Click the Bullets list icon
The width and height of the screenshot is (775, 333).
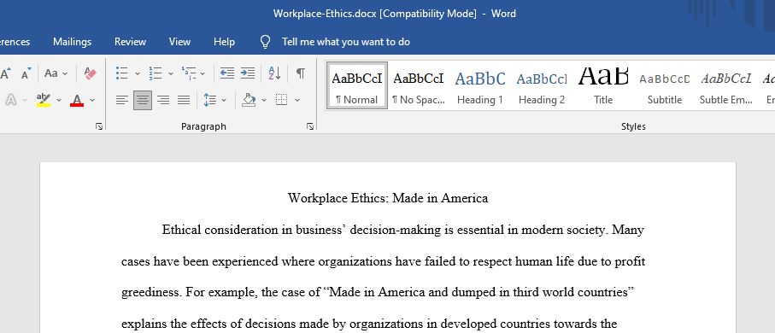[121, 73]
